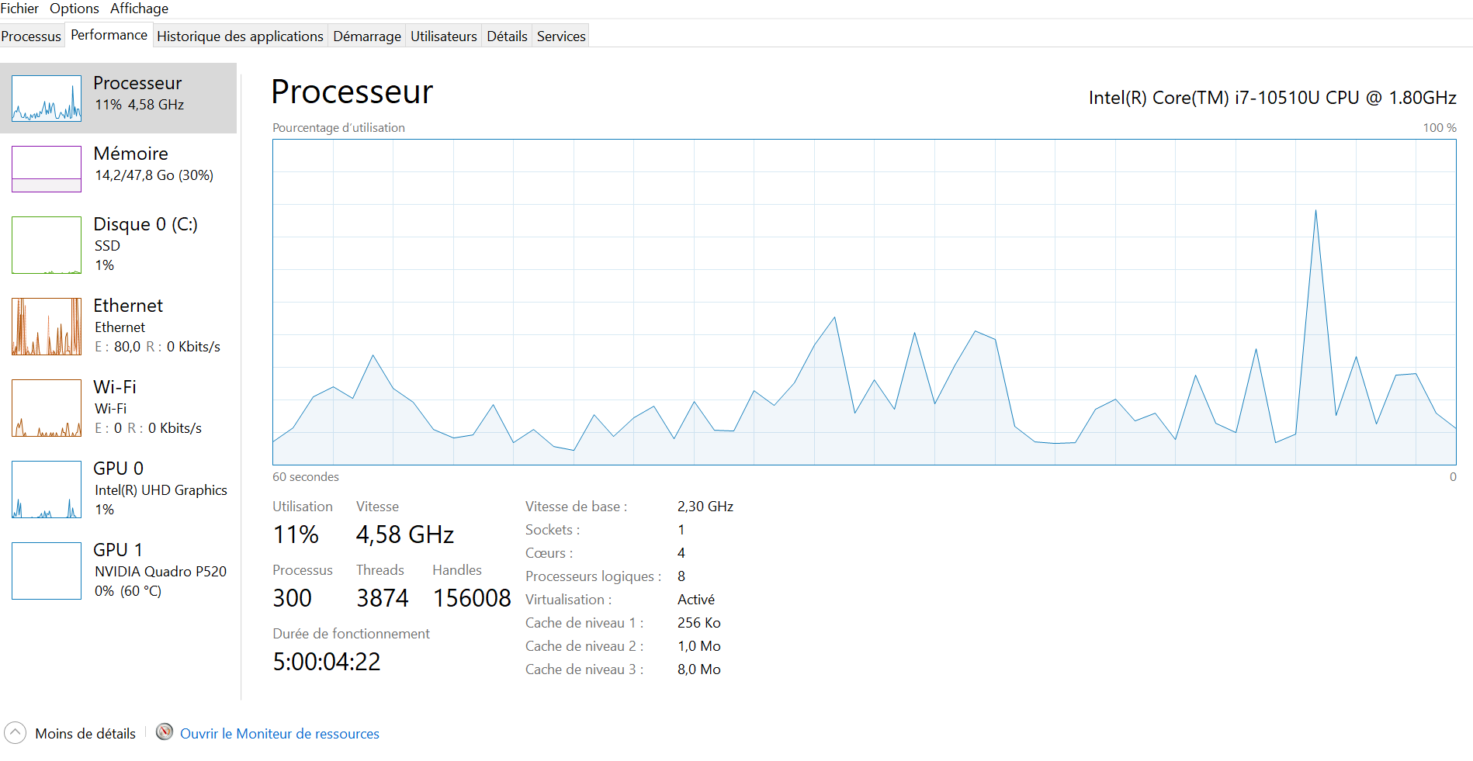Click the 60 secondes axis label
The image size is (1473, 761).
click(306, 477)
